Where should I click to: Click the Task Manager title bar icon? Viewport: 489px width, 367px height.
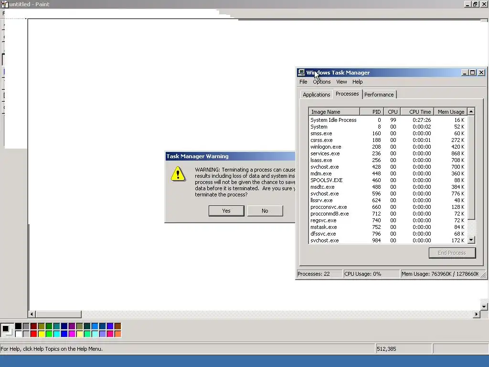point(301,73)
